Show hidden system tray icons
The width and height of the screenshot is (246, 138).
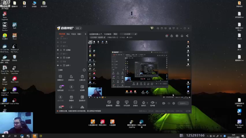tap(208, 136)
